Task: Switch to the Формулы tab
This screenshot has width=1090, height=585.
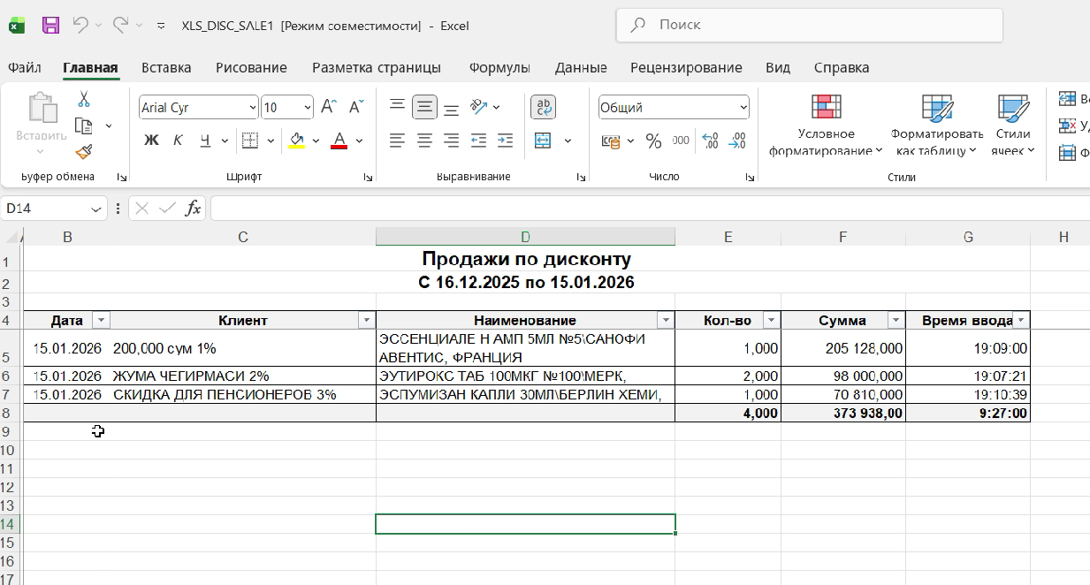Action: point(499,67)
